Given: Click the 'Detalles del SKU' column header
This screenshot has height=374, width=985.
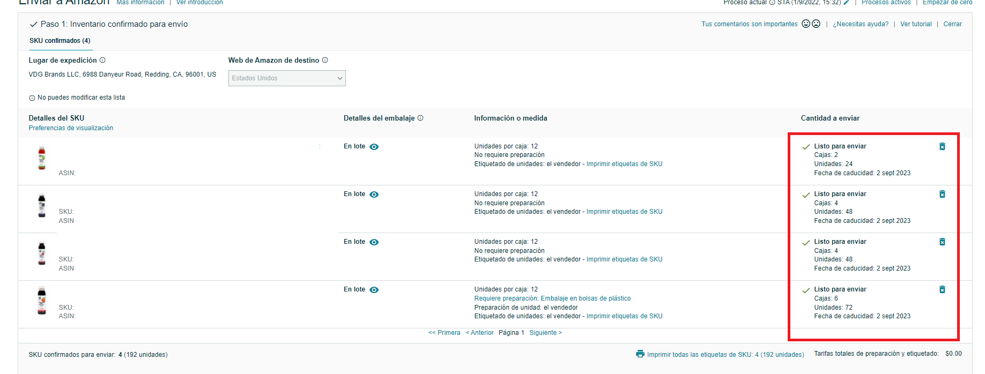Looking at the screenshot, I should (56, 118).
